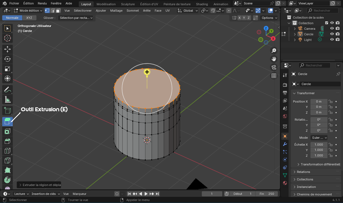The image size is (343, 203).
Task: Click the viewport zoom magnifier icon
Action: pyautogui.click(x=274, y=50)
